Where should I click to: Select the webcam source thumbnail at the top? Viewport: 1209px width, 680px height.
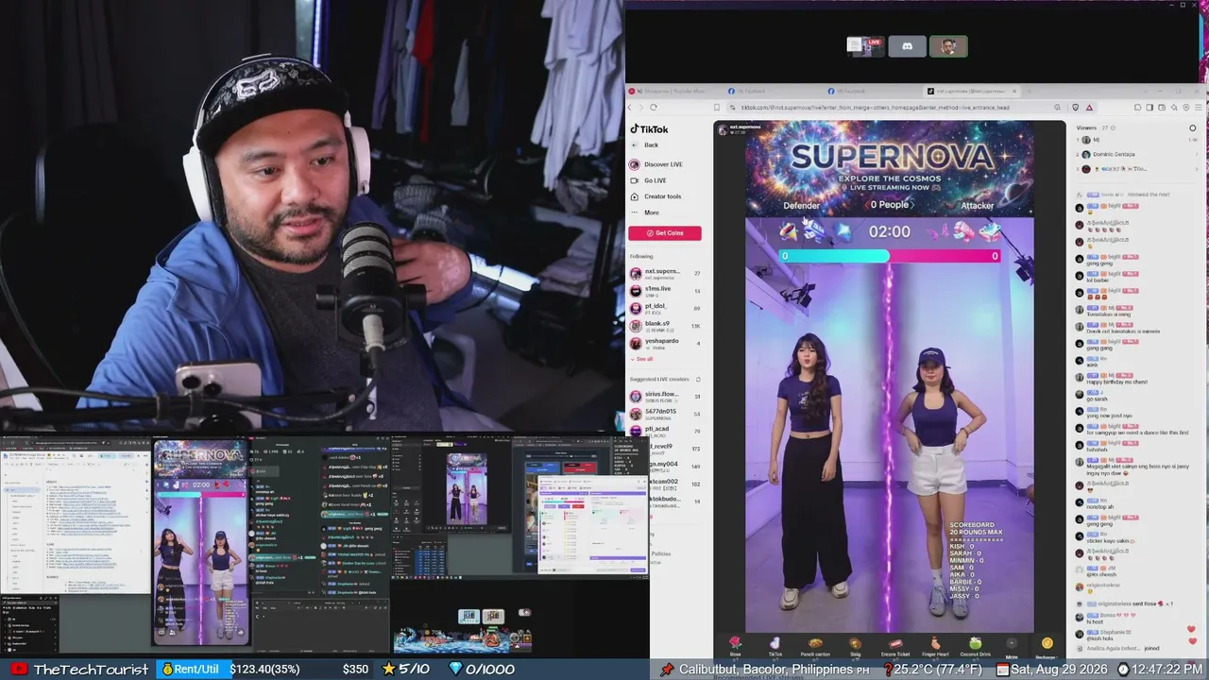pyautogui.click(x=948, y=45)
